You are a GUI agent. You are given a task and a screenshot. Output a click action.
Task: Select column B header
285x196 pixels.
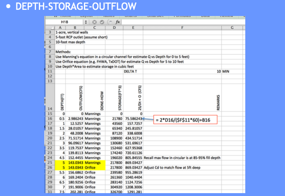click(75, 28)
